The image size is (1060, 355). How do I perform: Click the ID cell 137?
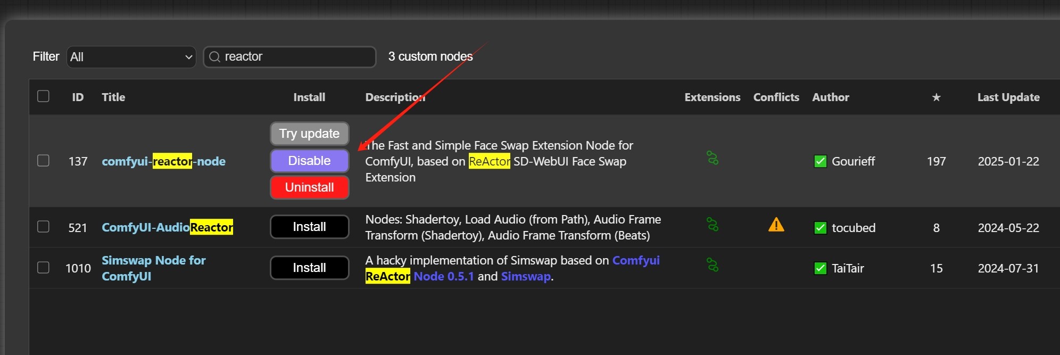[78, 161]
